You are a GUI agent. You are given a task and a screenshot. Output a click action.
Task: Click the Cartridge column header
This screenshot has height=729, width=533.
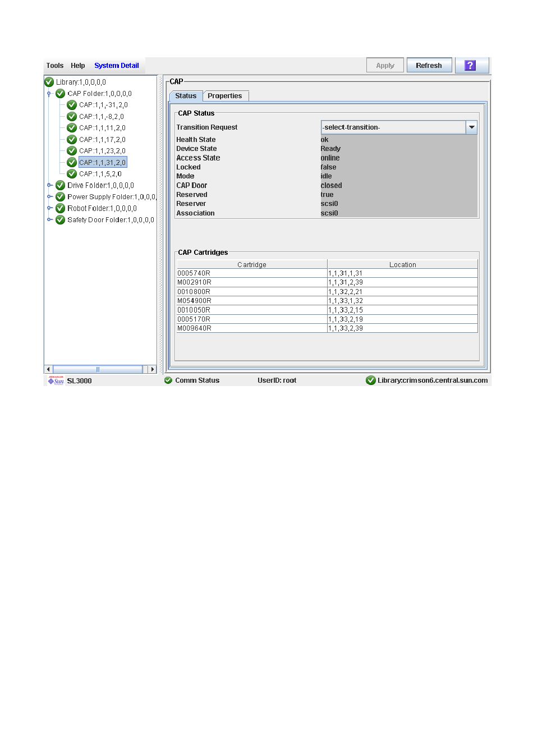tap(252, 264)
